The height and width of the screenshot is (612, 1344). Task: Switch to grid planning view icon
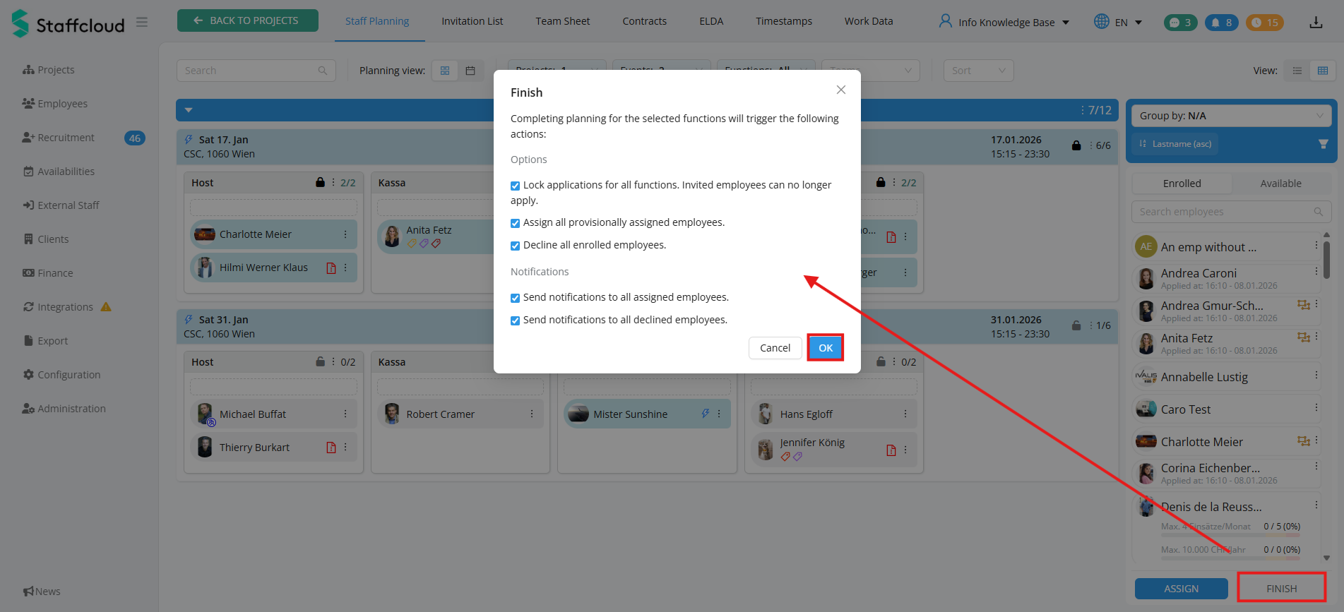(x=445, y=71)
